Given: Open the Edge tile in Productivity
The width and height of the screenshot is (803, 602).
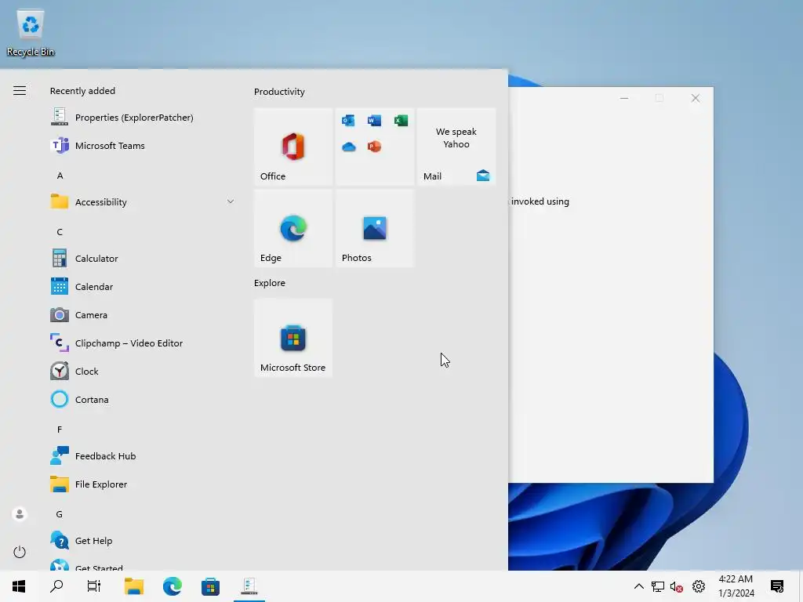Looking at the screenshot, I should click(293, 228).
